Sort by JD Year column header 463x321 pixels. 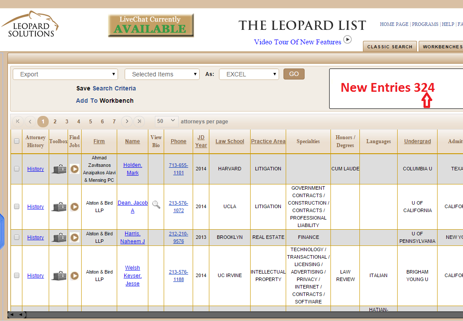pyautogui.click(x=201, y=141)
